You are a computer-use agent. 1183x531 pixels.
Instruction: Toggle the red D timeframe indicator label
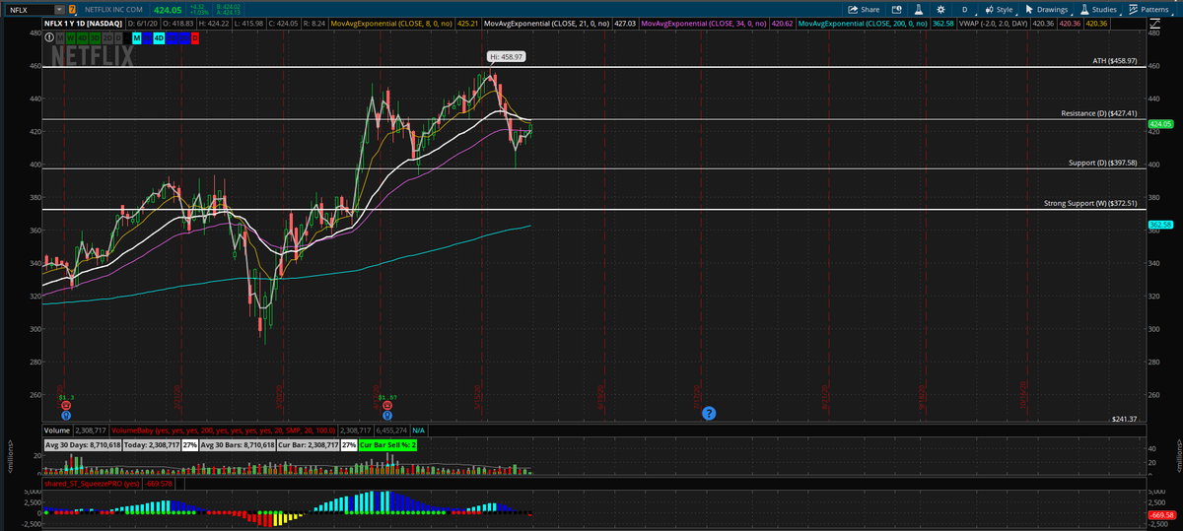195,37
